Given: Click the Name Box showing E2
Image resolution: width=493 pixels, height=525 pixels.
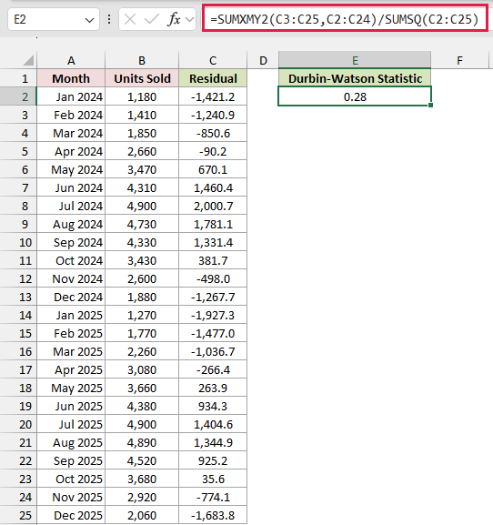Looking at the screenshot, I should (x=54, y=19).
